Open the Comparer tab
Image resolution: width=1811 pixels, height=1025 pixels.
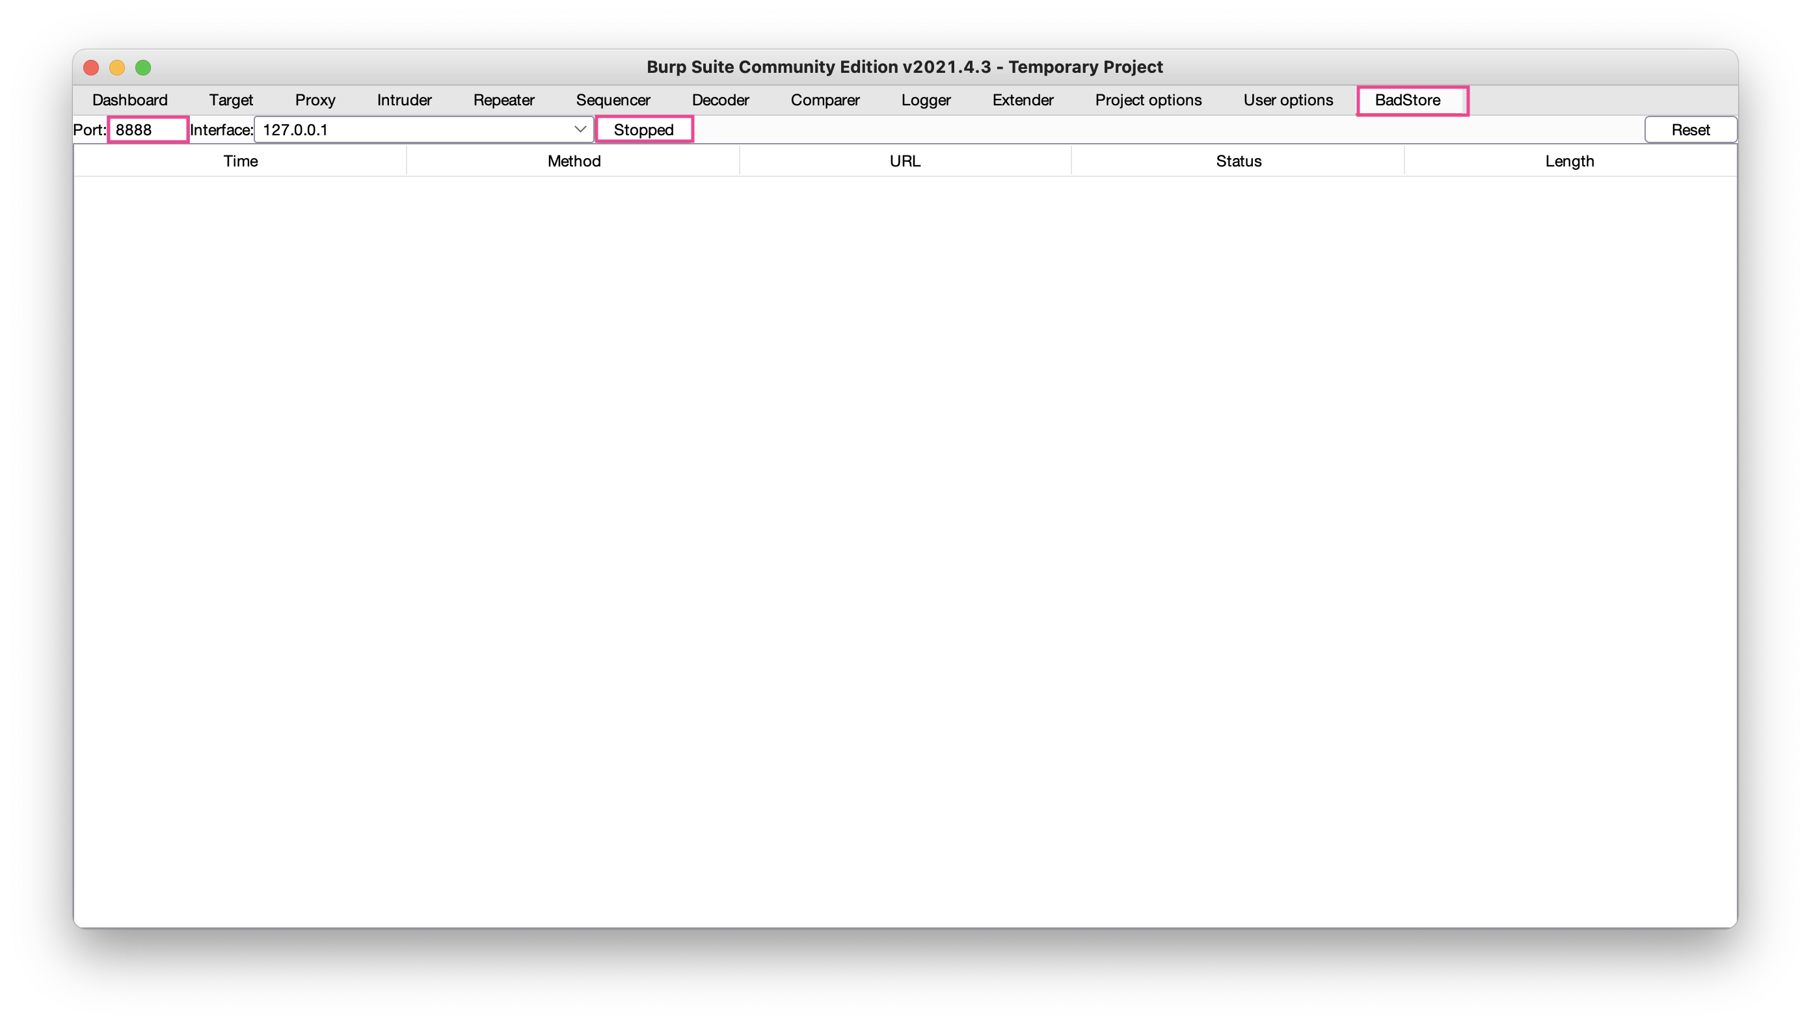click(x=825, y=100)
